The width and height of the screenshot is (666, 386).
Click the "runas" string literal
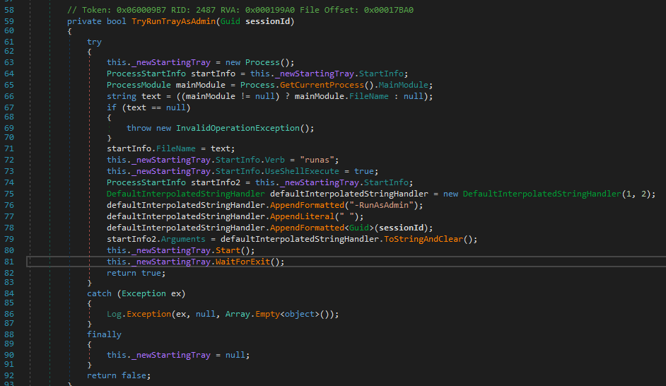[317, 160]
